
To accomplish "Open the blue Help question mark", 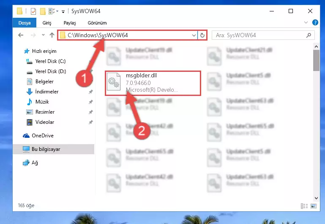I will tap(315, 22).
